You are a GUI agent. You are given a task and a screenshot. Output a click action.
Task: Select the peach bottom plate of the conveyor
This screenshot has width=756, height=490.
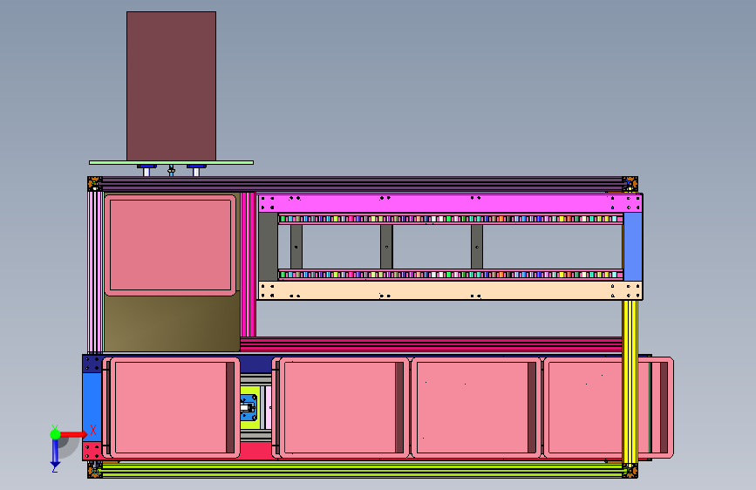[x=450, y=291]
